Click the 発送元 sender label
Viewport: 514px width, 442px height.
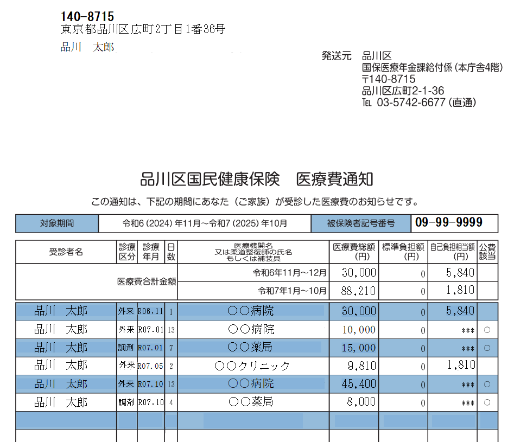(x=337, y=56)
